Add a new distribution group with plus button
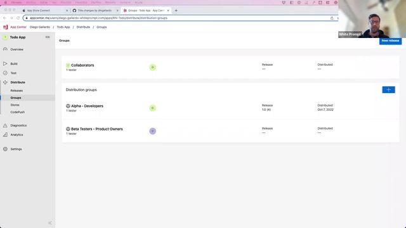 (x=388, y=90)
